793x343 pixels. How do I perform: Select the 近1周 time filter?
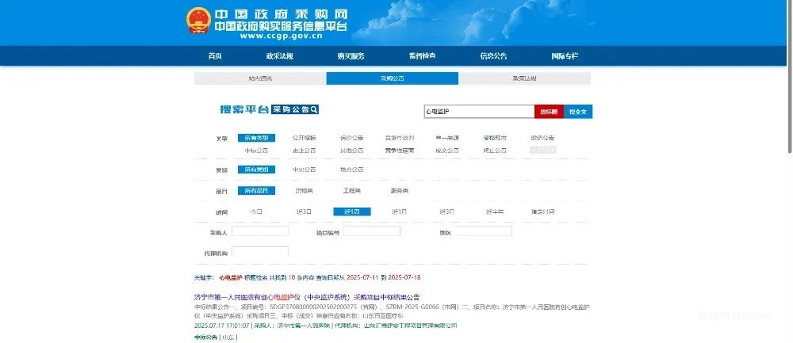tap(352, 212)
